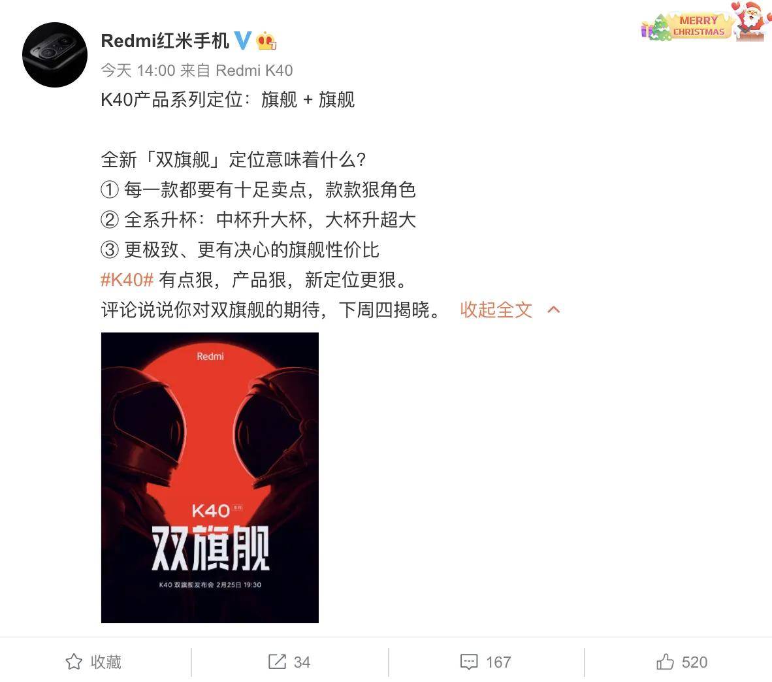Click the like count 520

[695, 662]
